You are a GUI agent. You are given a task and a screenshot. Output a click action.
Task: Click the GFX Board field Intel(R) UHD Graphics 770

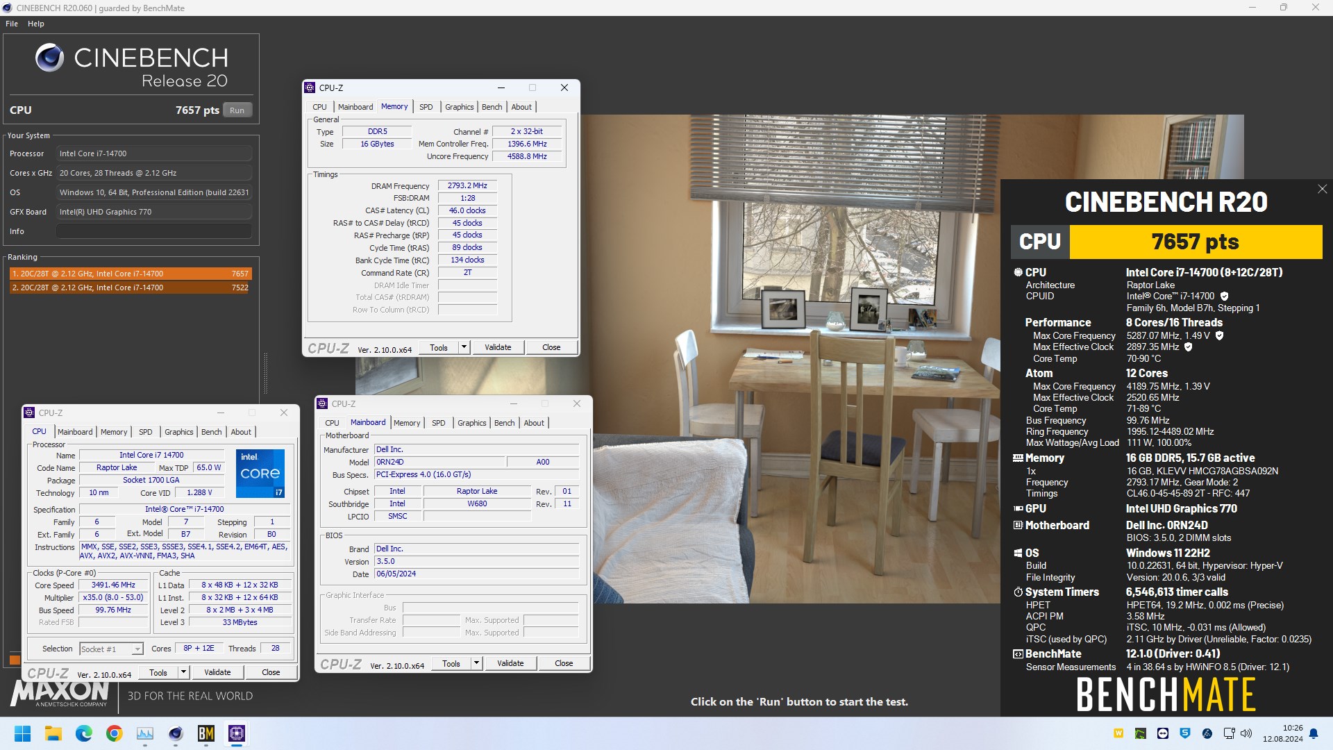coord(154,212)
